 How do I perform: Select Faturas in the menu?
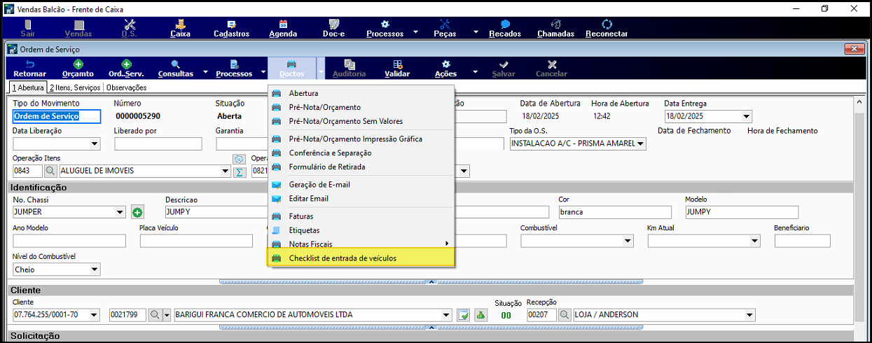click(x=361, y=216)
